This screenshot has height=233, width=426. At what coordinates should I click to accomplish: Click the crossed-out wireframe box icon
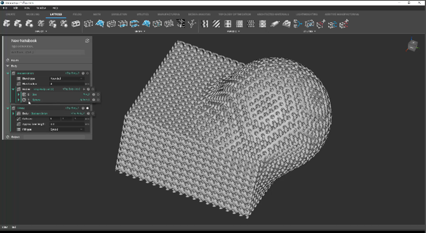point(310,24)
